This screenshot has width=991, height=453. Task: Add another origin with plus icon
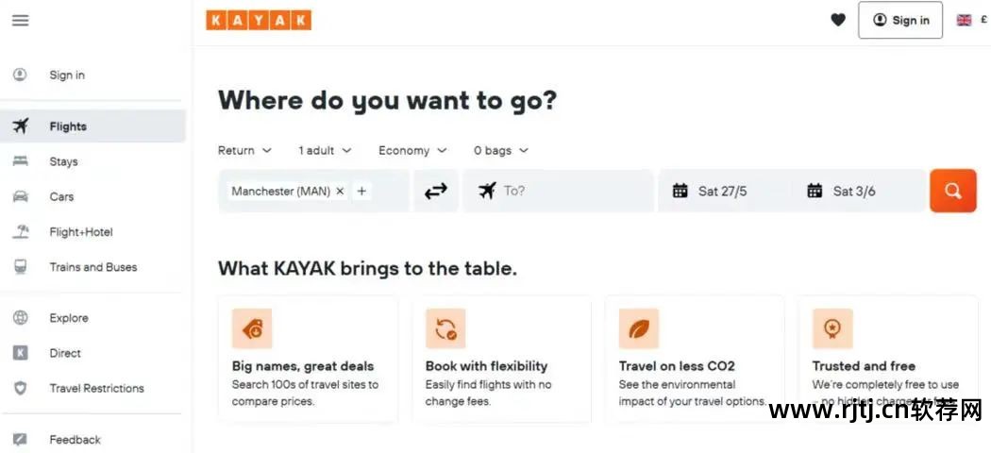[361, 191]
